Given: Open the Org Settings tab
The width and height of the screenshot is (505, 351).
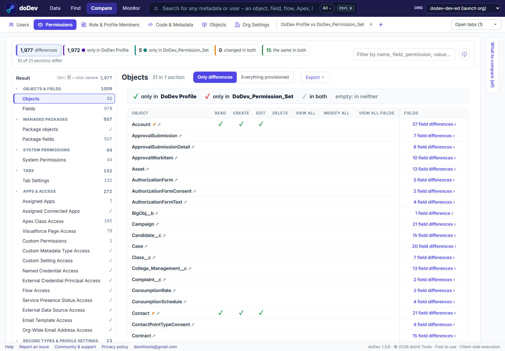Looking at the screenshot, I should pyautogui.click(x=252, y=25).
